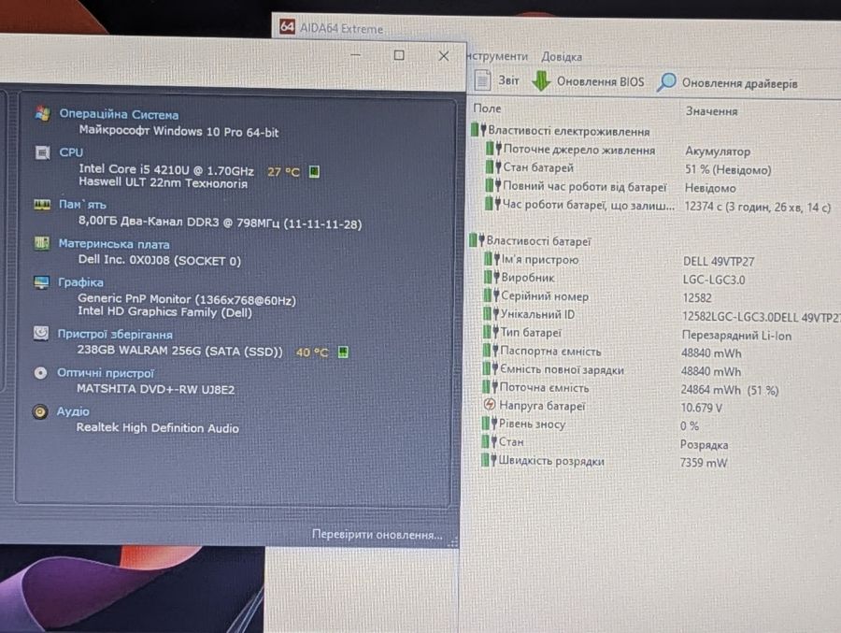This screenshot has height=633, width=841.
Task: Click the value 10.679 V
Action: pyautogui.click(x=701, y=408)
